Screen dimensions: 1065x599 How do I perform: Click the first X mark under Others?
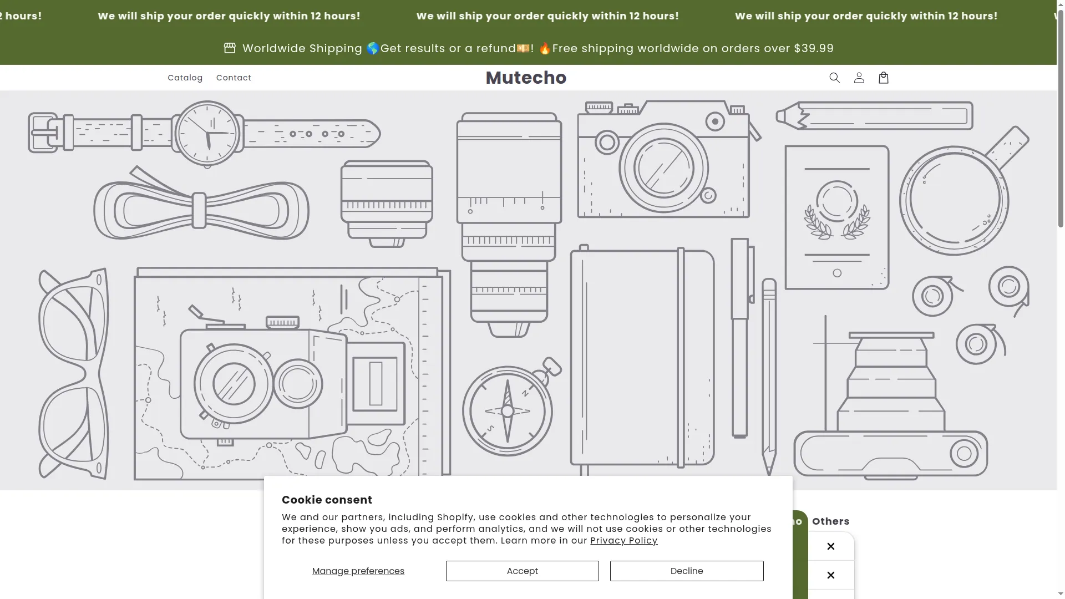[x=830, y=546]
